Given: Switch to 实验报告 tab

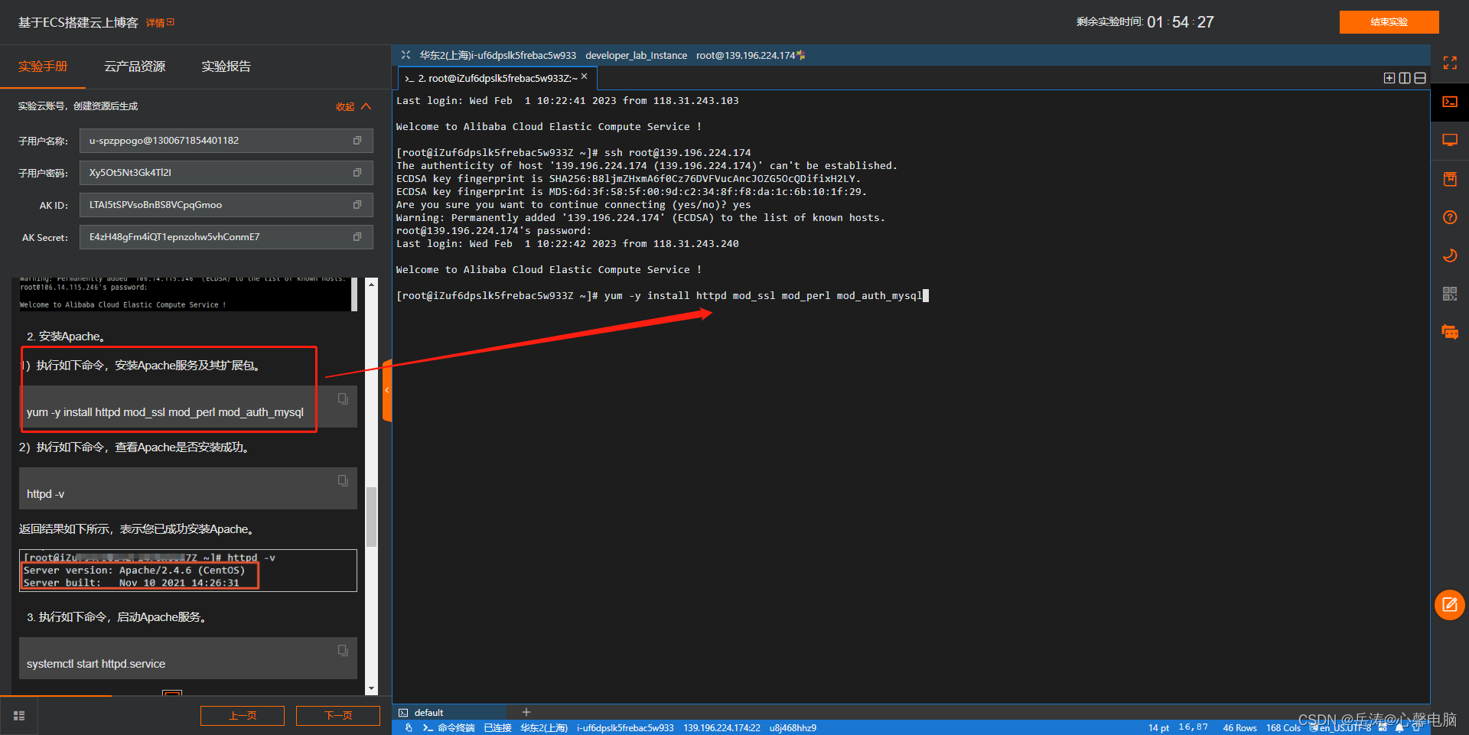Looking at the screenshot, I should 226,67.
